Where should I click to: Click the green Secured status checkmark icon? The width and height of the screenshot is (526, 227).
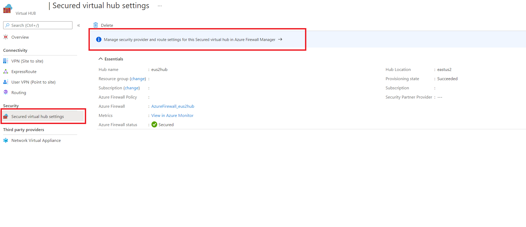[154, 125]
